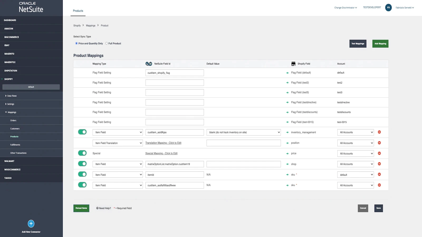This screenshot has height=237, width=422.
Task: Select Price and Quantity Only radio
Action: tap(76, 43)
